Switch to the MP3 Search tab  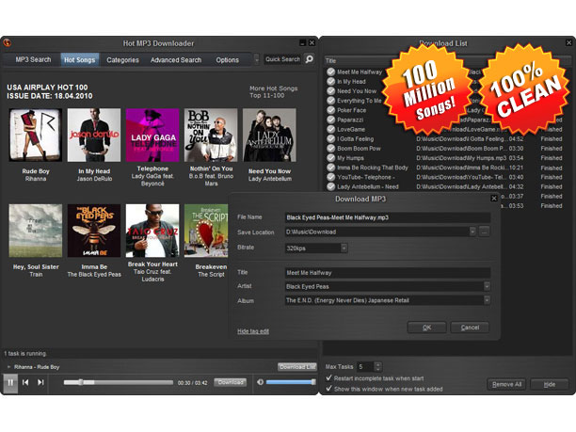click(33, 59)
